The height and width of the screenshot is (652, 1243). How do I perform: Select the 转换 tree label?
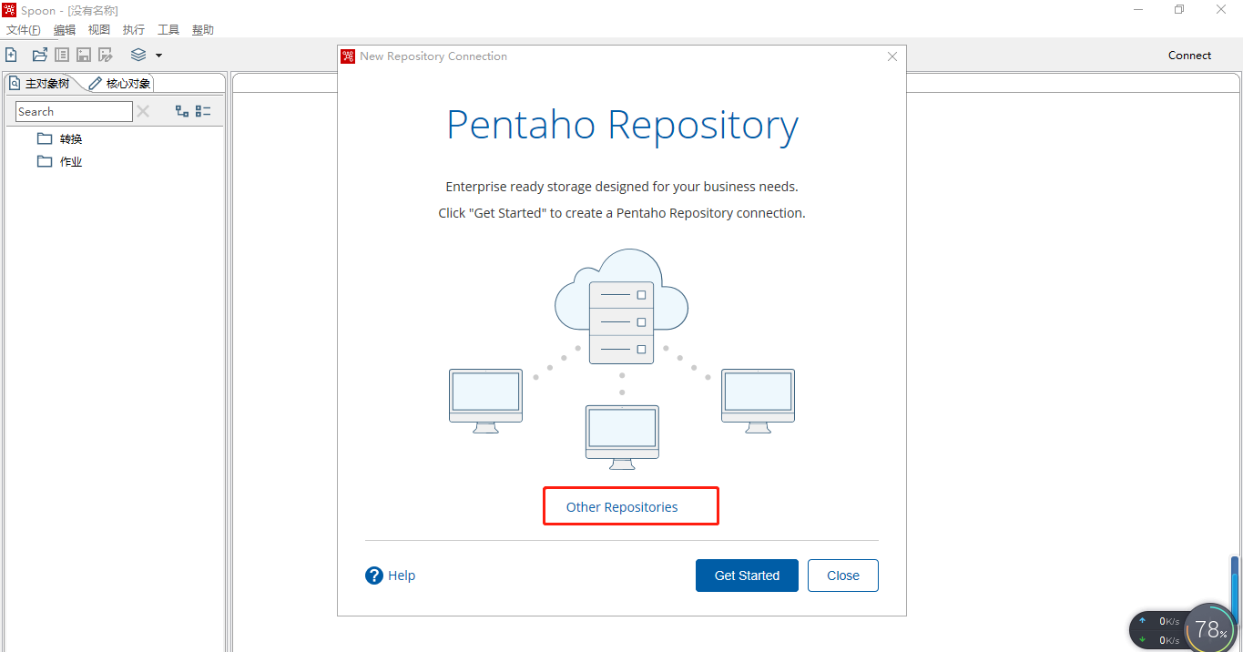click(71, 139)
